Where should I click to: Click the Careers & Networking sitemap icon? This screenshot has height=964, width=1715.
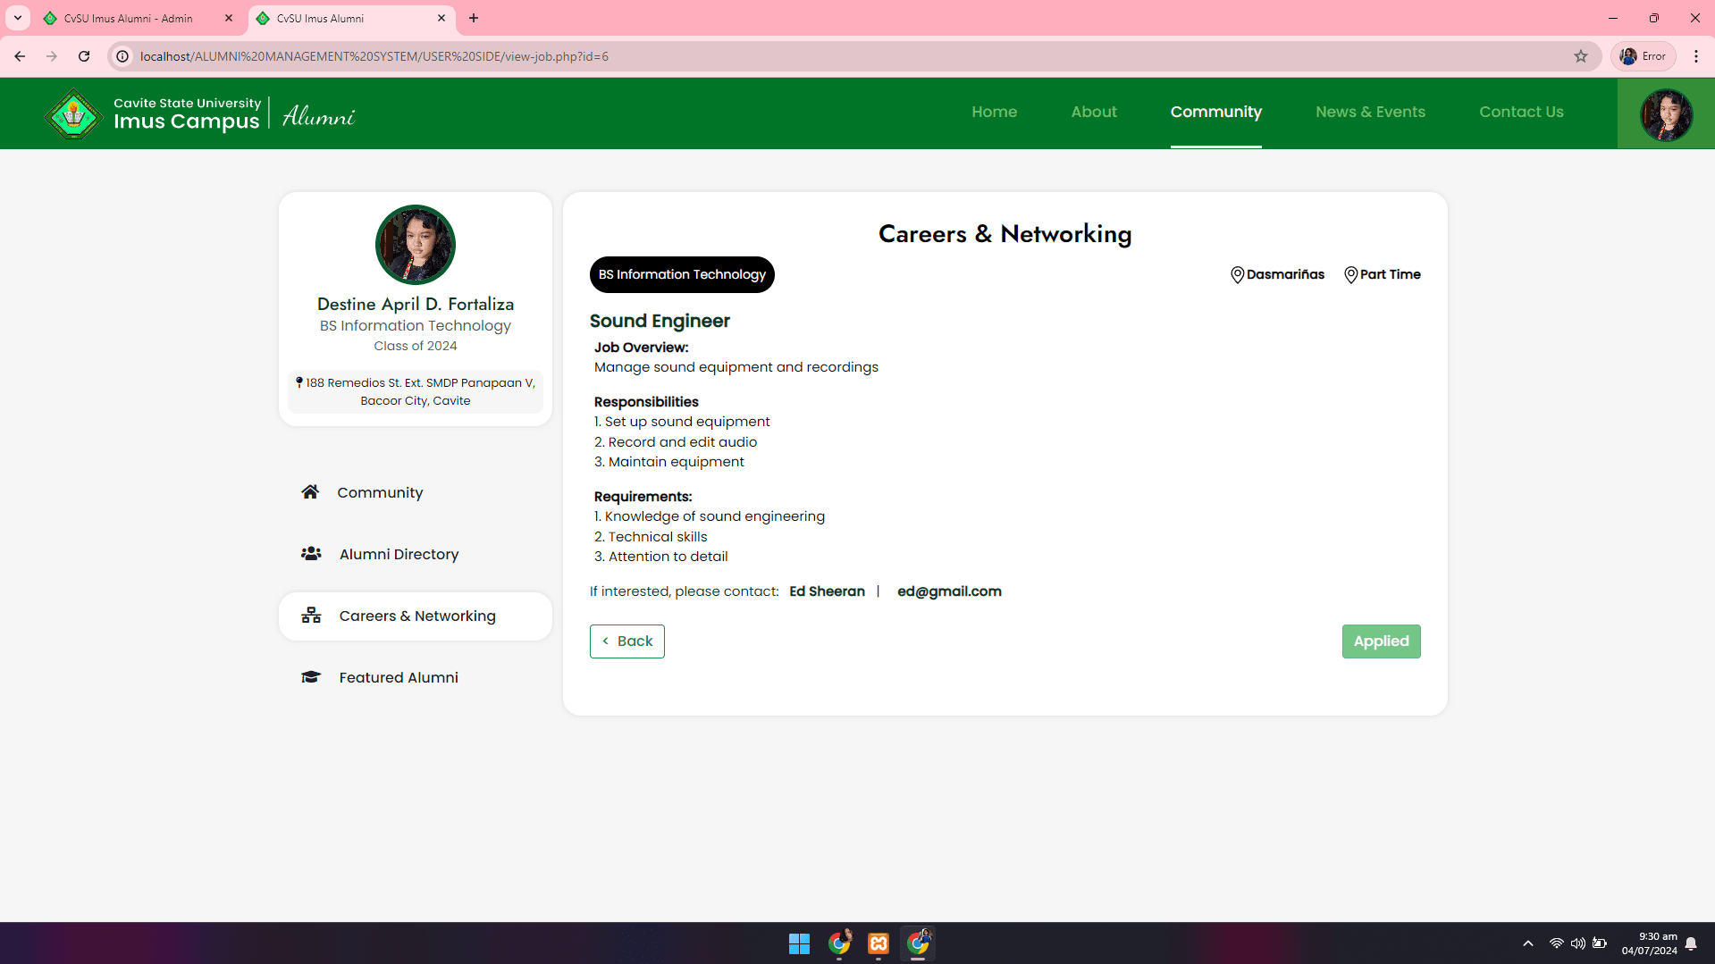311,616
